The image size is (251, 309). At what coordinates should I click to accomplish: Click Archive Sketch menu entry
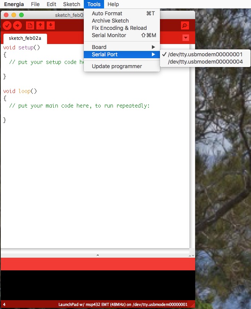110,21
